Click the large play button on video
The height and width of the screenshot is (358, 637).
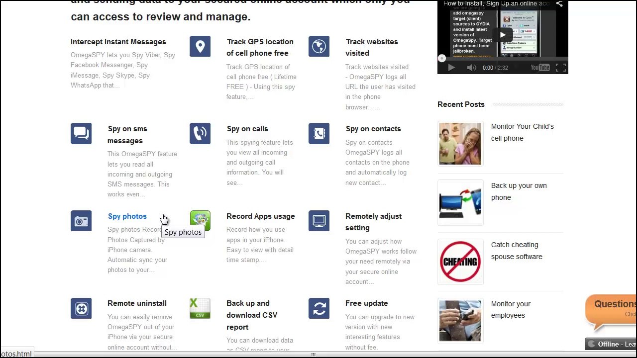coord(503,35)
